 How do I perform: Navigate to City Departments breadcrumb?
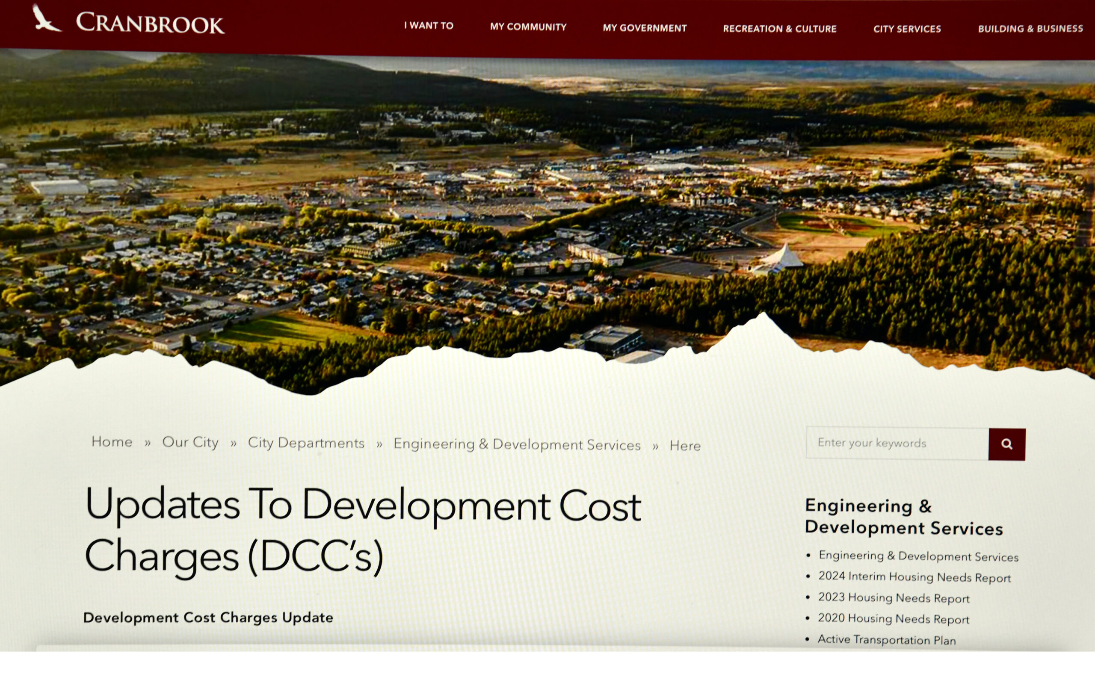pos(306,443)
